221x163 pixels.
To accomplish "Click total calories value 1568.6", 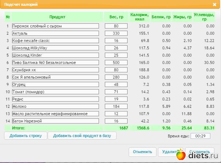I will click(143, 128).
